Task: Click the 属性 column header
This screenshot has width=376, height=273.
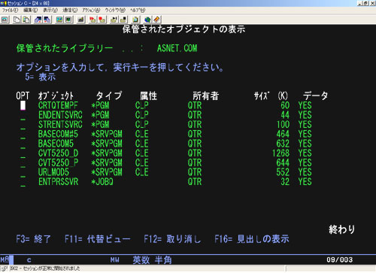Action: [x=148, y=96]
